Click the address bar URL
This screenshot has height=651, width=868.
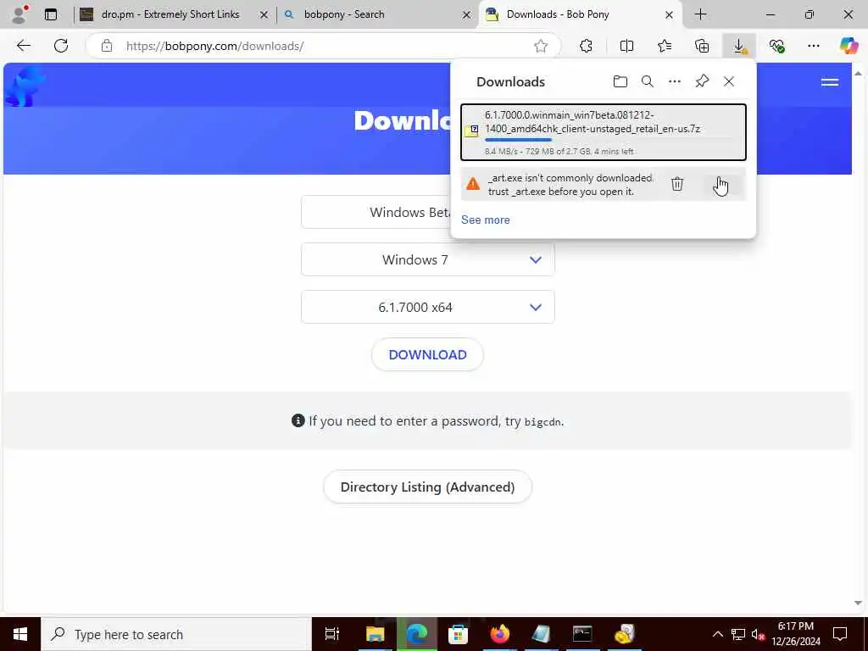[x=214, y=46]
